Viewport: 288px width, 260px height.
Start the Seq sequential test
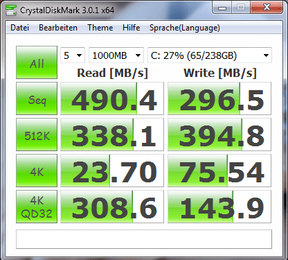coord(37,98)
